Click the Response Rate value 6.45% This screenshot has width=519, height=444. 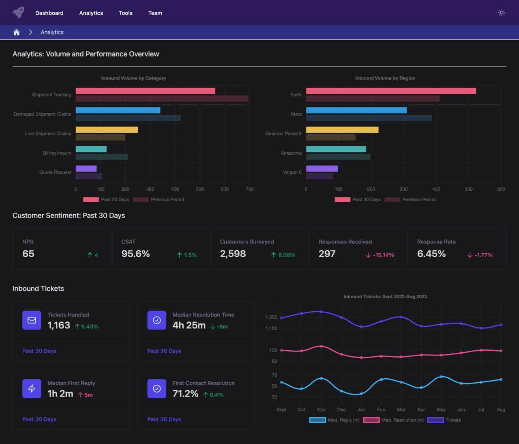(x=431, y=254)
